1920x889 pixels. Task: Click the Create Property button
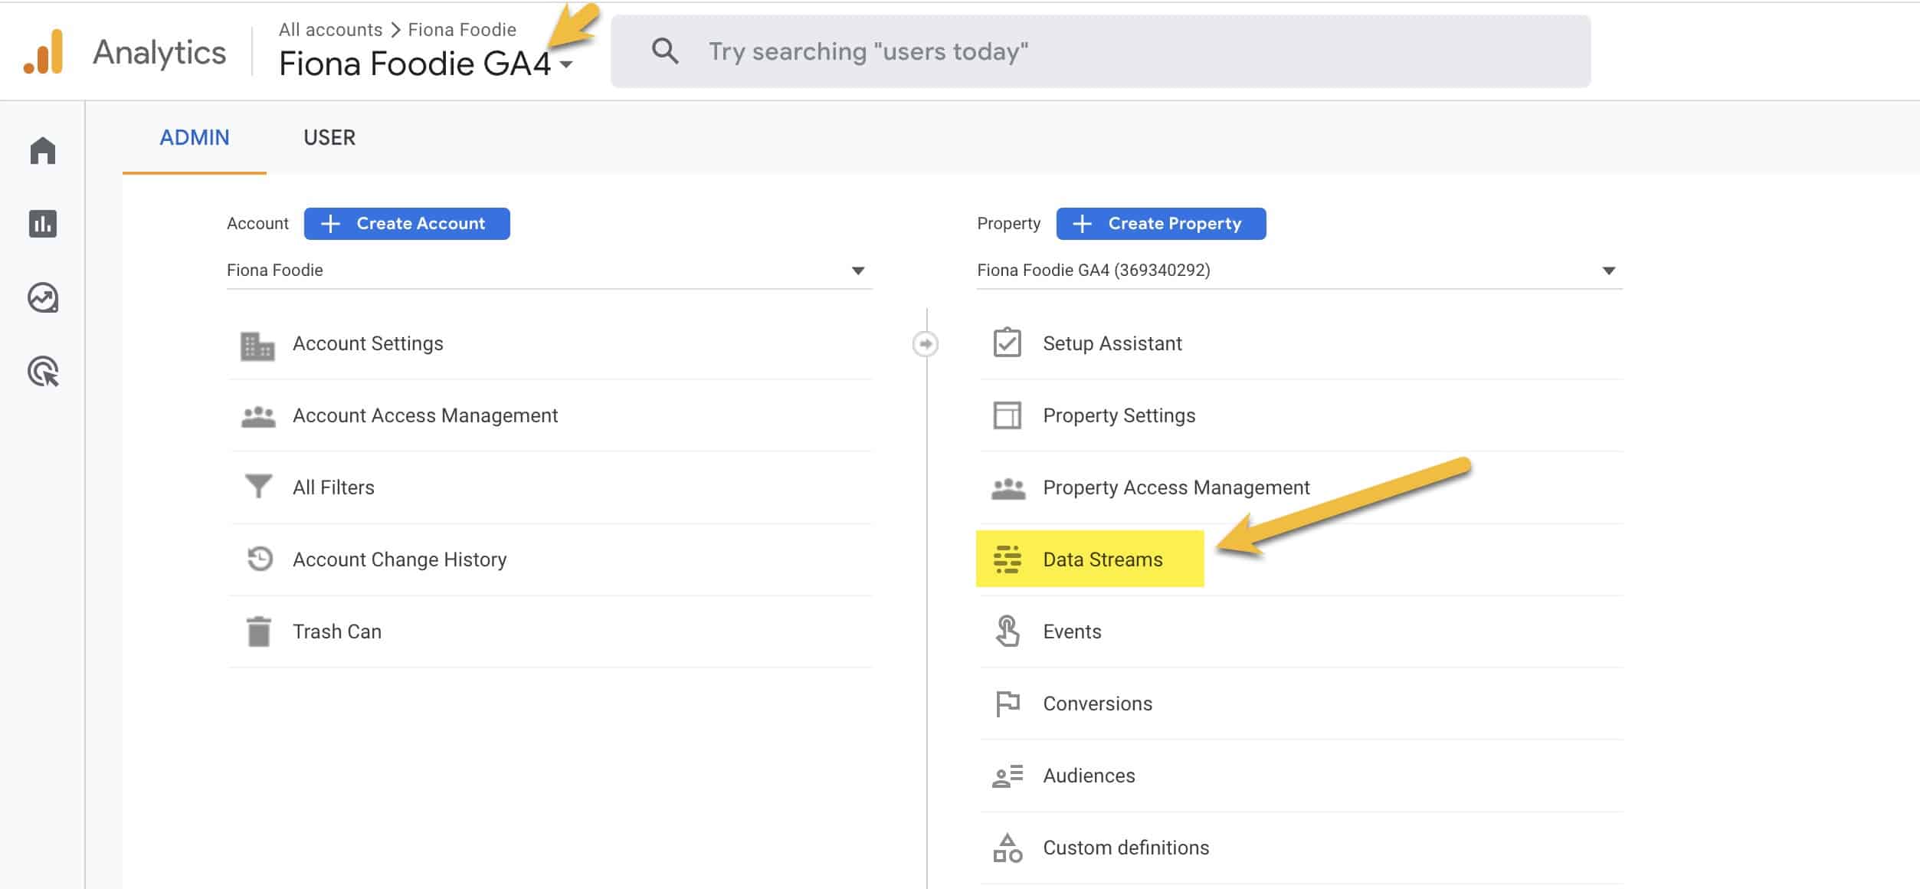[1161, 223]
